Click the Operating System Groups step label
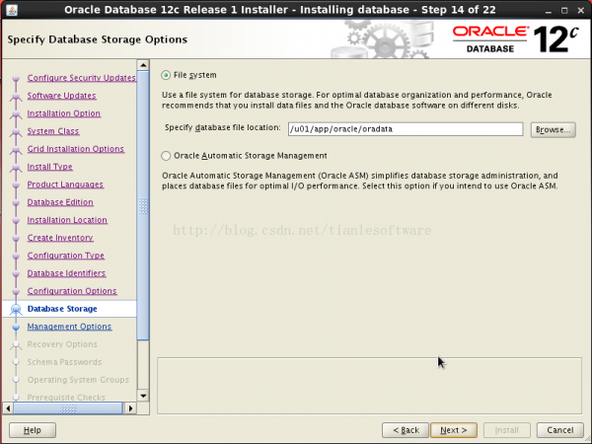 pos(78,380)
